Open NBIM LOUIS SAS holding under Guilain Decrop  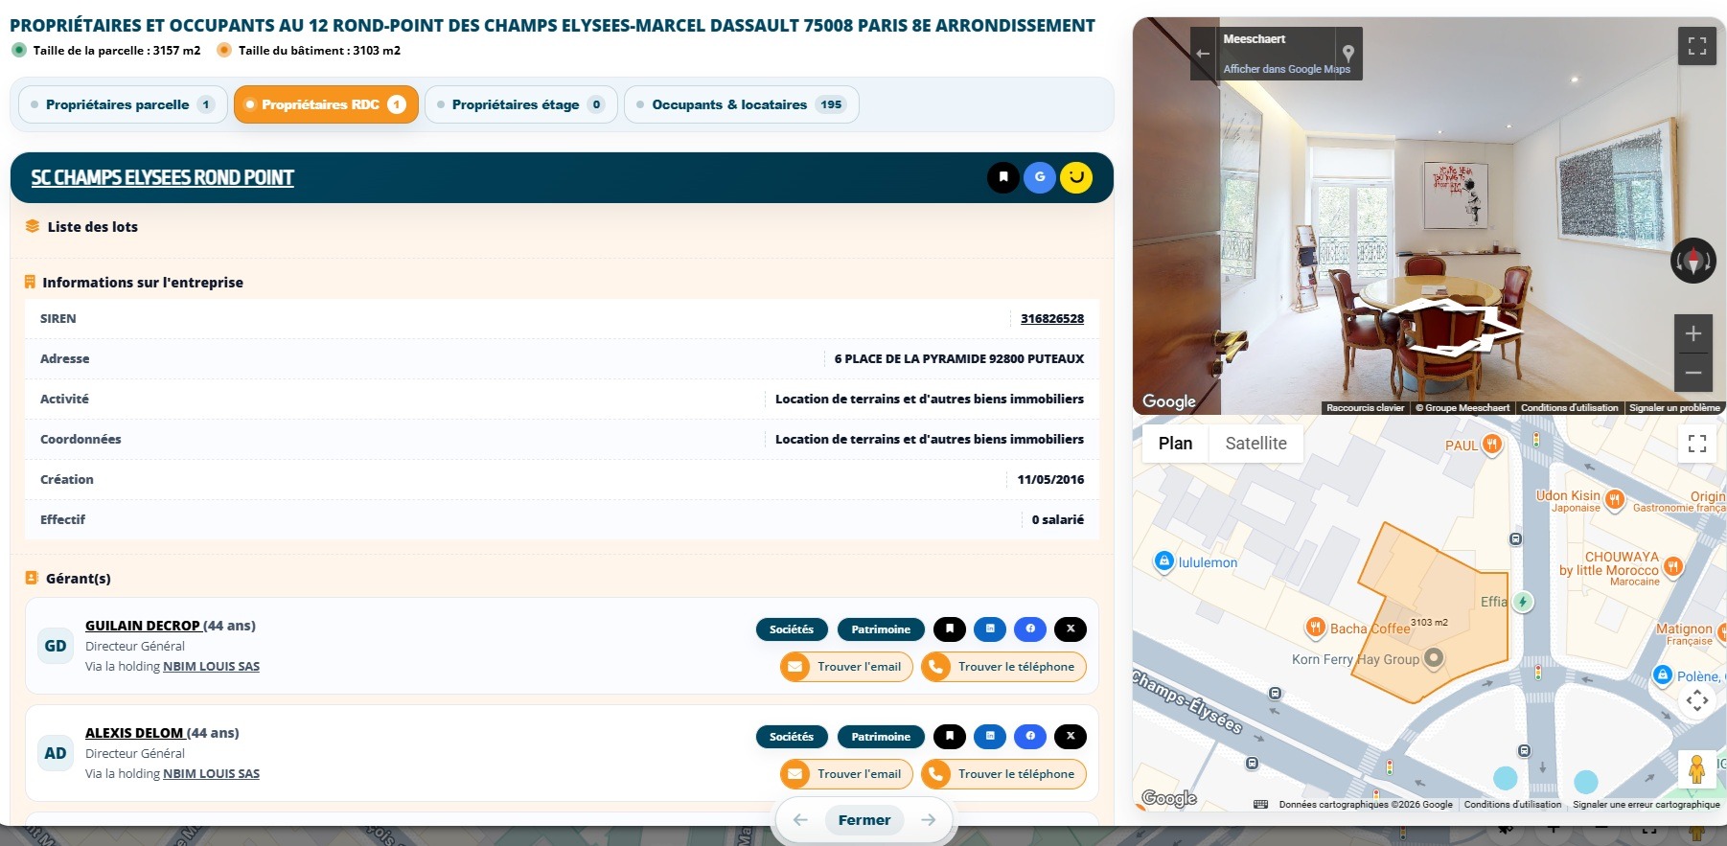pyautogui.click(x=211, y=667)
